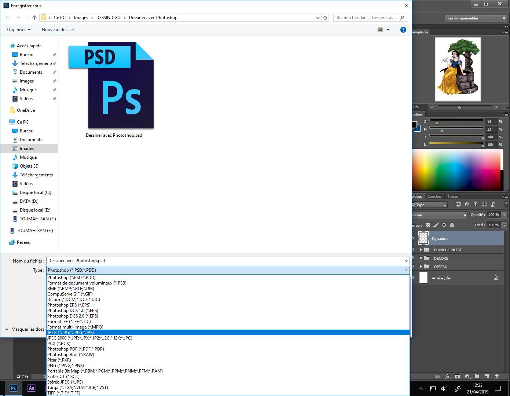Add a layer mask via the mask icon
The height and width of the screenshot is (396, 510).
[x=457, y=377]
